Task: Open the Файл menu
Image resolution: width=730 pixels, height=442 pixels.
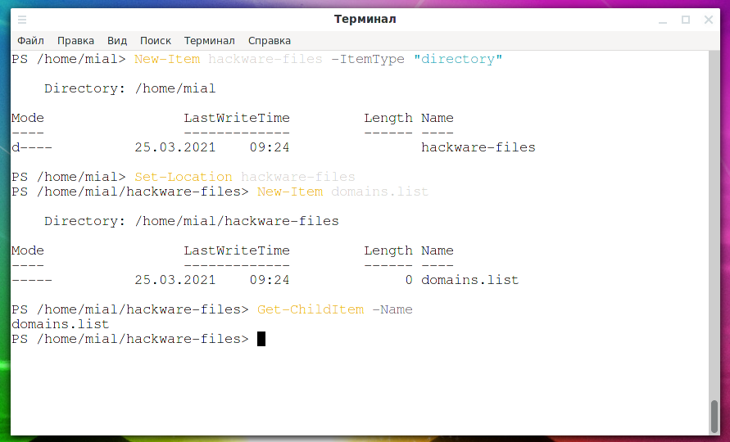Action: tap(31, 41)
